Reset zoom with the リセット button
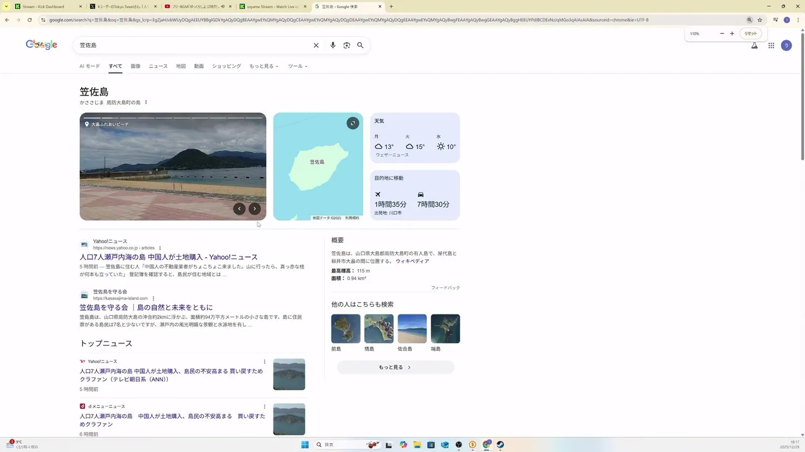805x452 pixels. pyautogui.click(x=751, y=33)
